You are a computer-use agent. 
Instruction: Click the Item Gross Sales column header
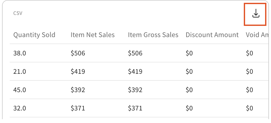pyautogui.click(x=153, y=35)
